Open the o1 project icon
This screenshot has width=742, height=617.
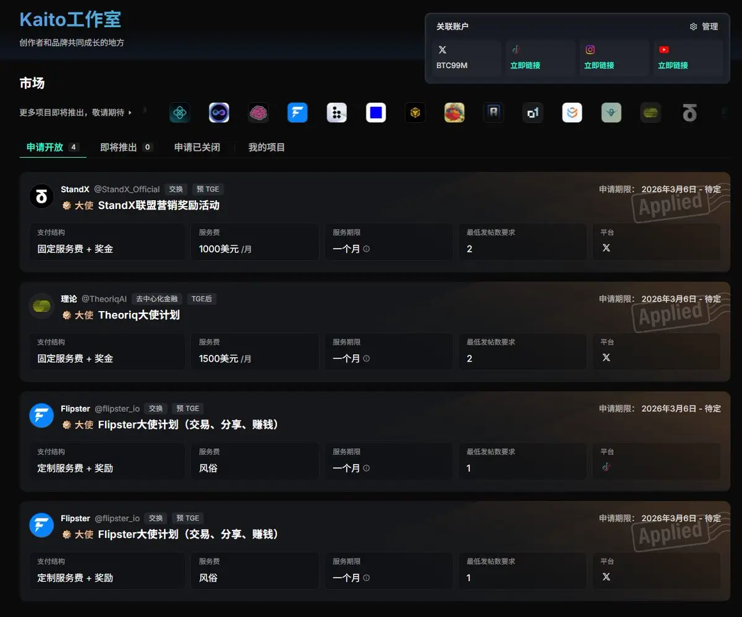coord(533,113)
